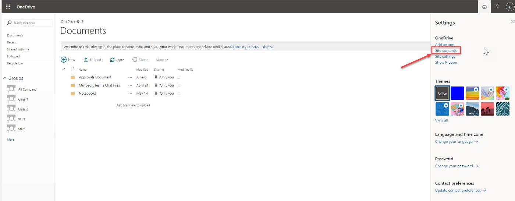The width and height of the screenshot is (515, 201).
Task: Sort by Name column header
Action: click(82, 70)
